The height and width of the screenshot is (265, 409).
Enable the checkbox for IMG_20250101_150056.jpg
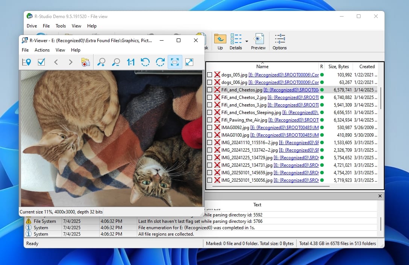[209, 180]
